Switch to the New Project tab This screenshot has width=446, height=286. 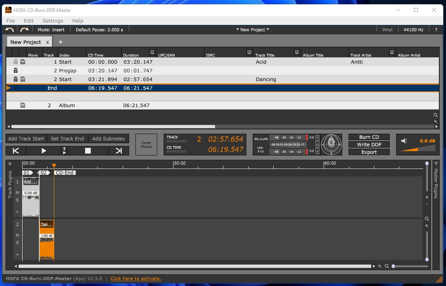coord(26,42)
